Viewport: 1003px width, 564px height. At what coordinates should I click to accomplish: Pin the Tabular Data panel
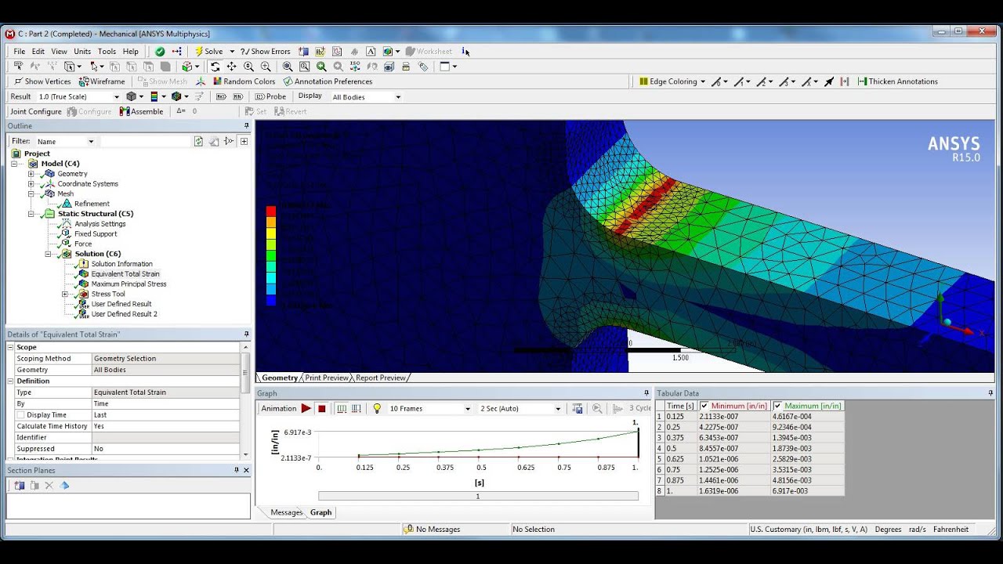pos(991,393)
